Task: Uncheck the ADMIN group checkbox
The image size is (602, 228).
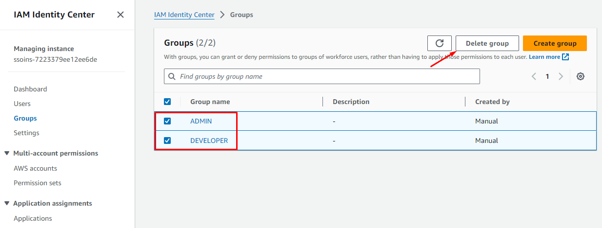Action: [167, 121]
